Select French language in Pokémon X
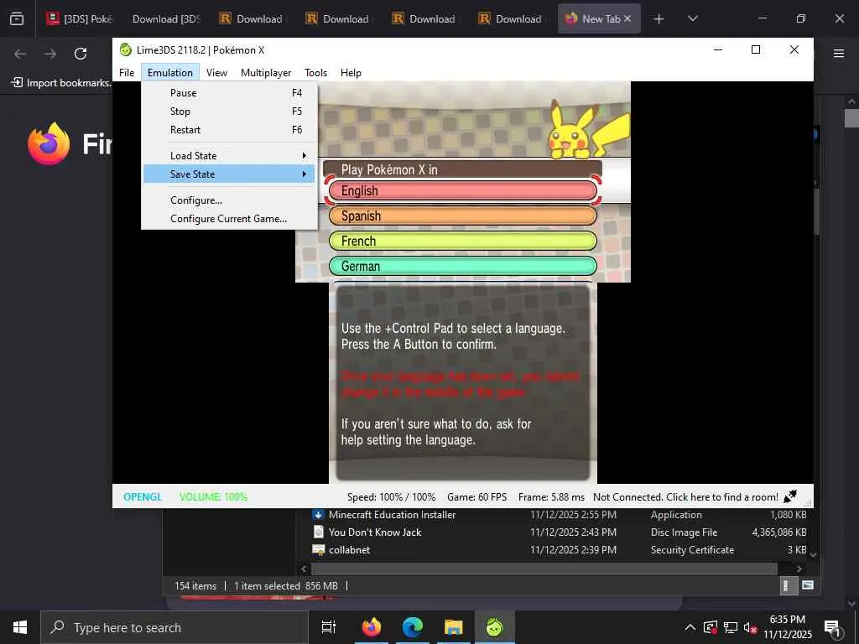 tap(462, 241)
